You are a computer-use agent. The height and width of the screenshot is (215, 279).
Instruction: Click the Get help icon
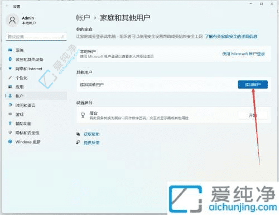point(78,134)
